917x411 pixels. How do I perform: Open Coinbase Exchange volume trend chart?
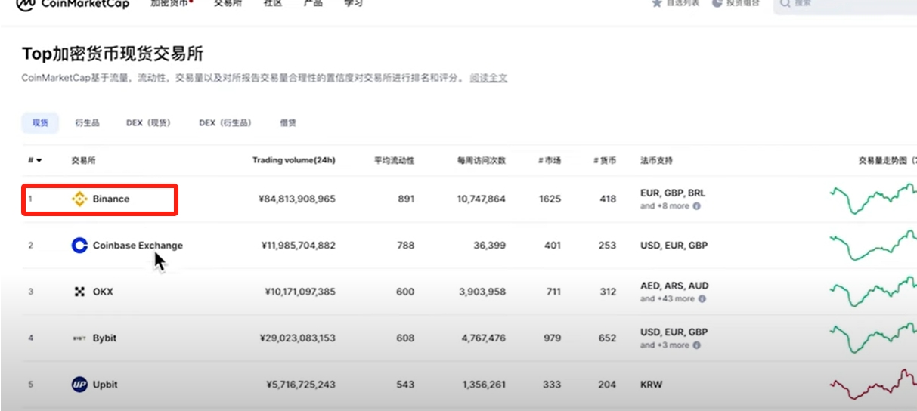(873, 245)
